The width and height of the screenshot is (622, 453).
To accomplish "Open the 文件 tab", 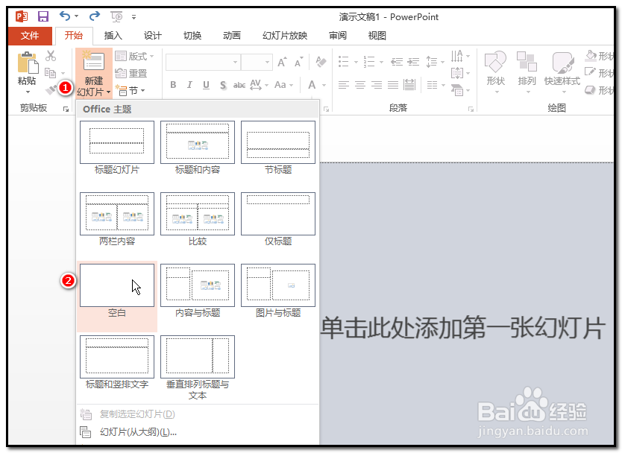I will pyautogui.click(x=30, y=36).
